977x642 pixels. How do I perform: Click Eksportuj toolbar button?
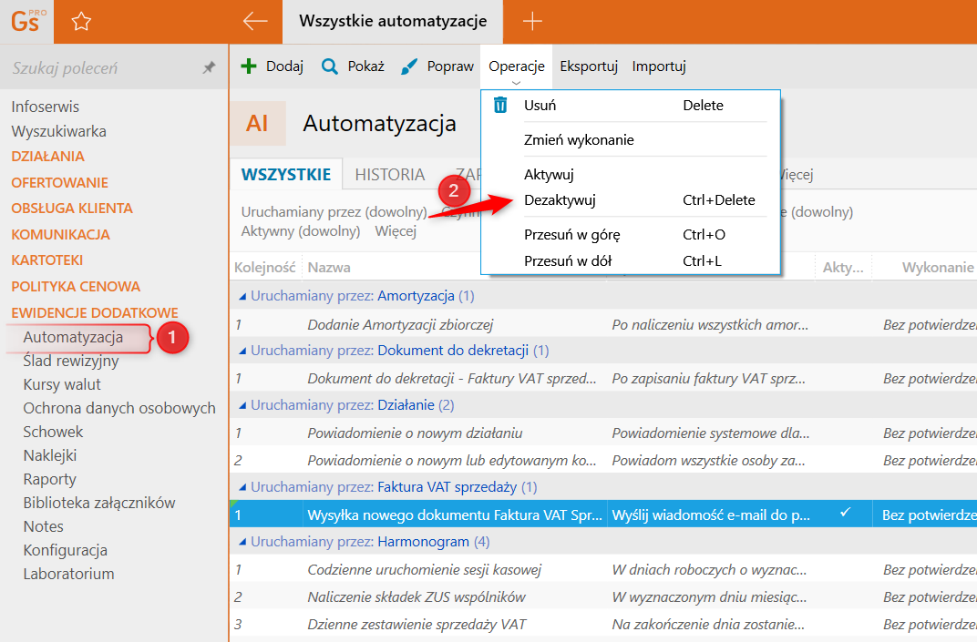pos(589,66)
